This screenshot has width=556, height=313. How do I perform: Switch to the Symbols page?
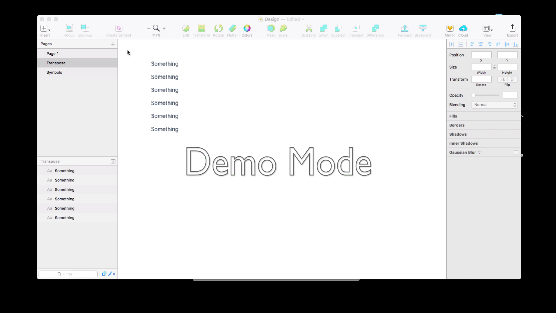(x=54, y=72)
